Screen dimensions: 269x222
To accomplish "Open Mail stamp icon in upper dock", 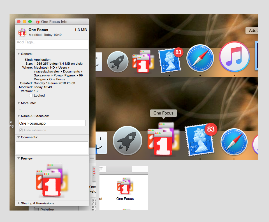I will (170, 61).
